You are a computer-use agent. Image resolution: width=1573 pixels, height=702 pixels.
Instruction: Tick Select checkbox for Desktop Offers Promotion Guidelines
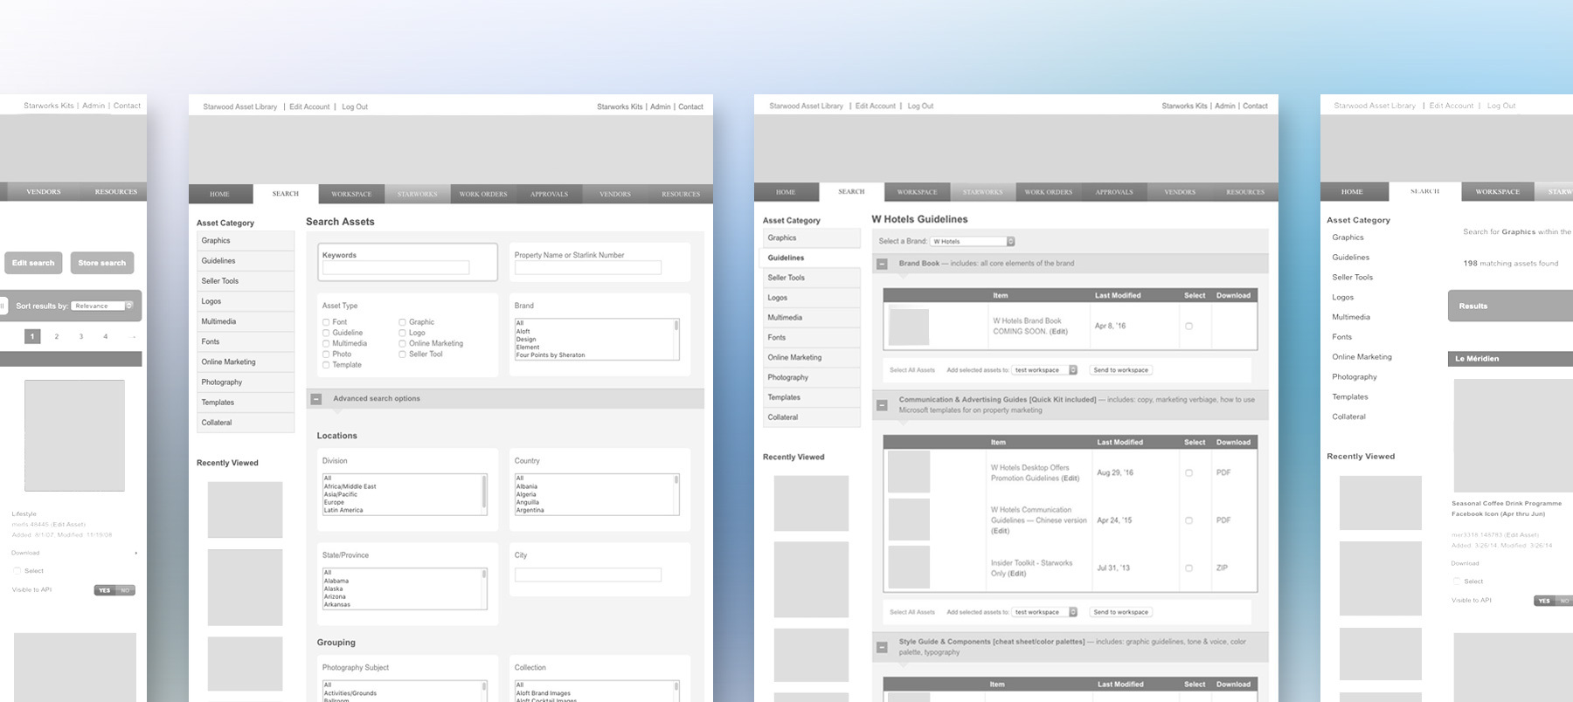[x=1188, y=472]
